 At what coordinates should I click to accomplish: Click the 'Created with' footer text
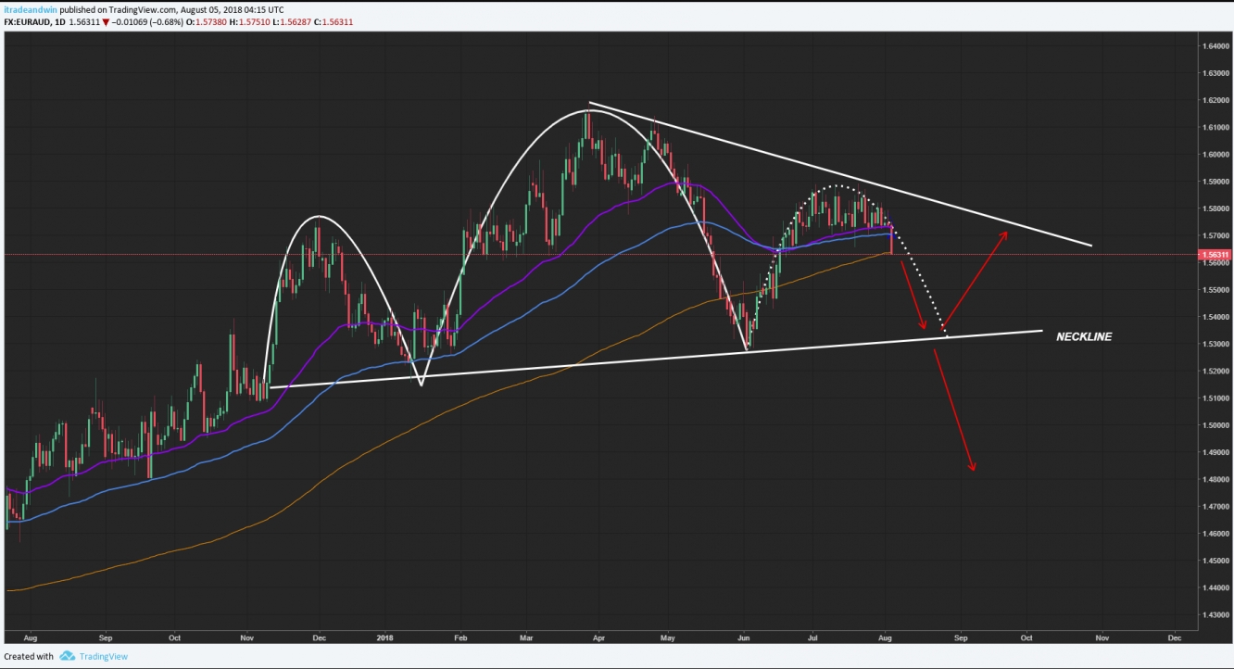[x=29, y=656]
